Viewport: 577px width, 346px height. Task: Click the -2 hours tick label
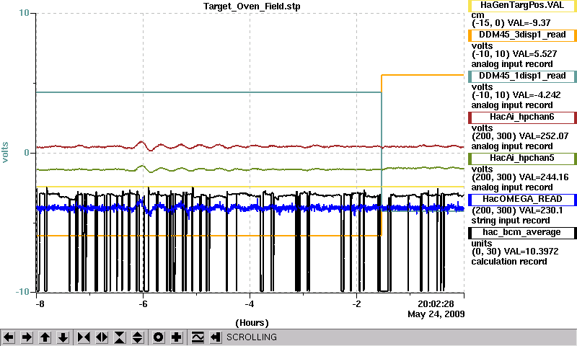[x=356, y=304]
